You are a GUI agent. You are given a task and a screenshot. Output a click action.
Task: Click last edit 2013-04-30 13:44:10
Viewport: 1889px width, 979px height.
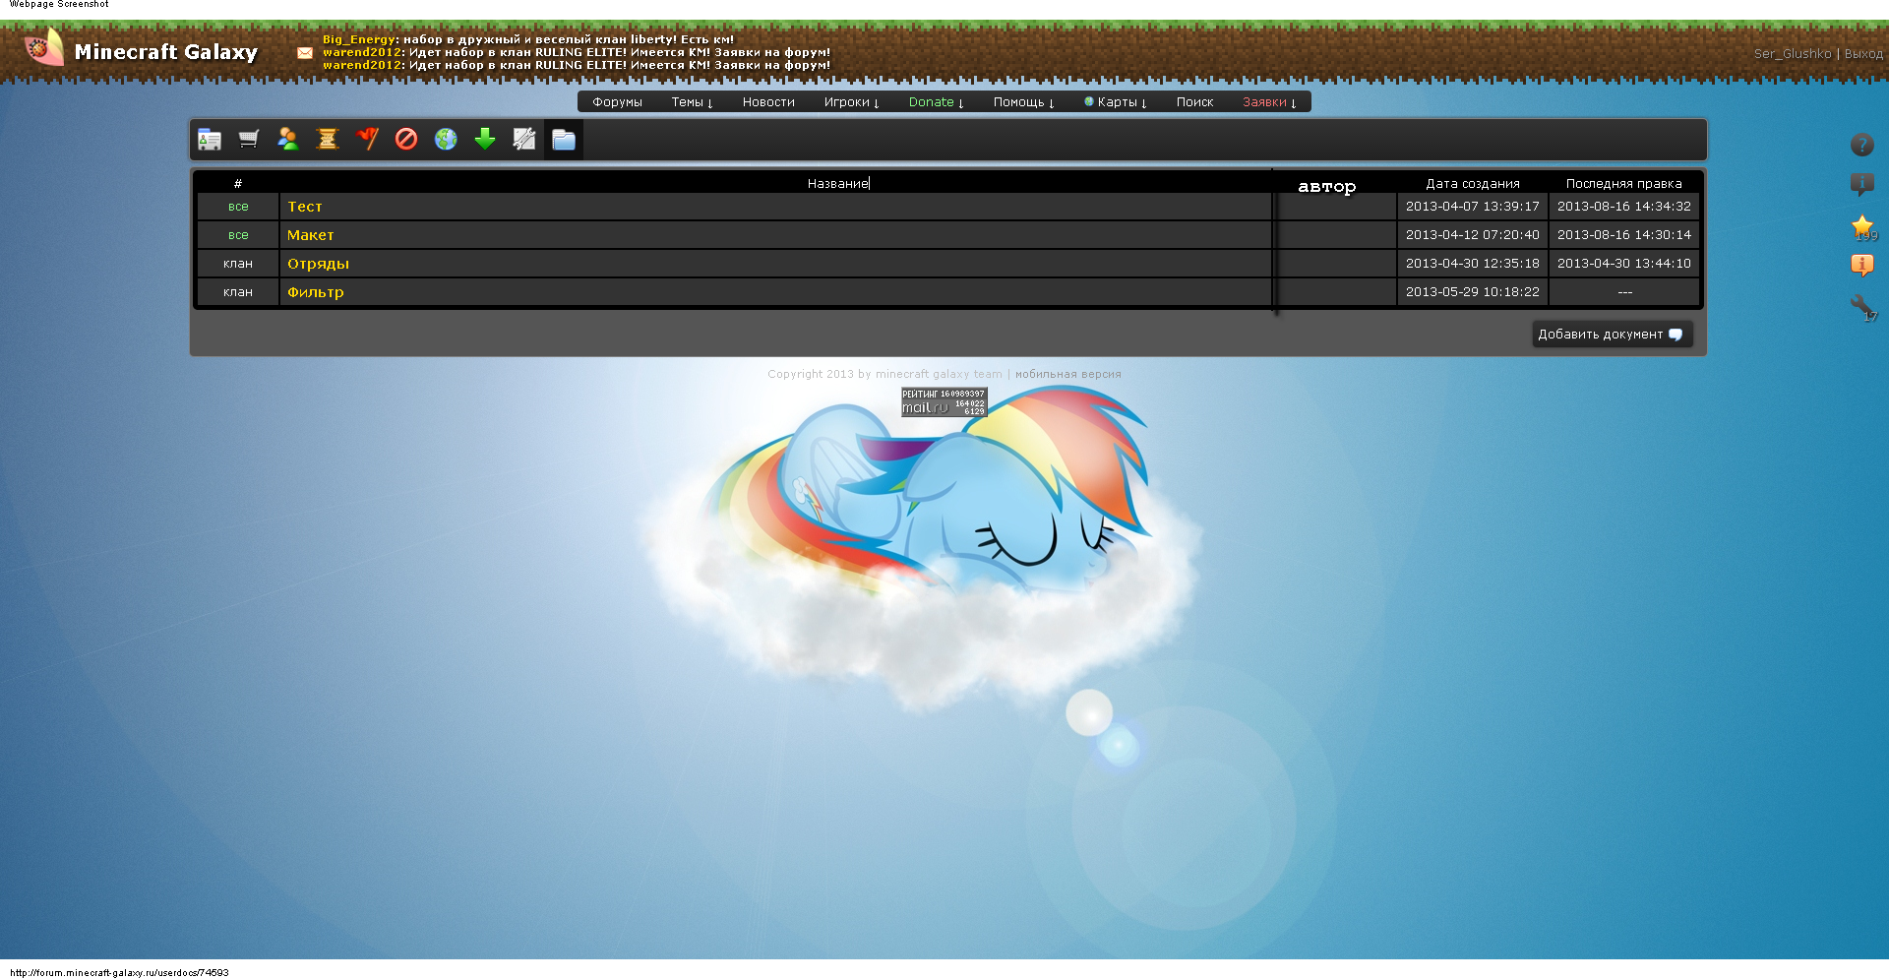(x=1624, y=264)
